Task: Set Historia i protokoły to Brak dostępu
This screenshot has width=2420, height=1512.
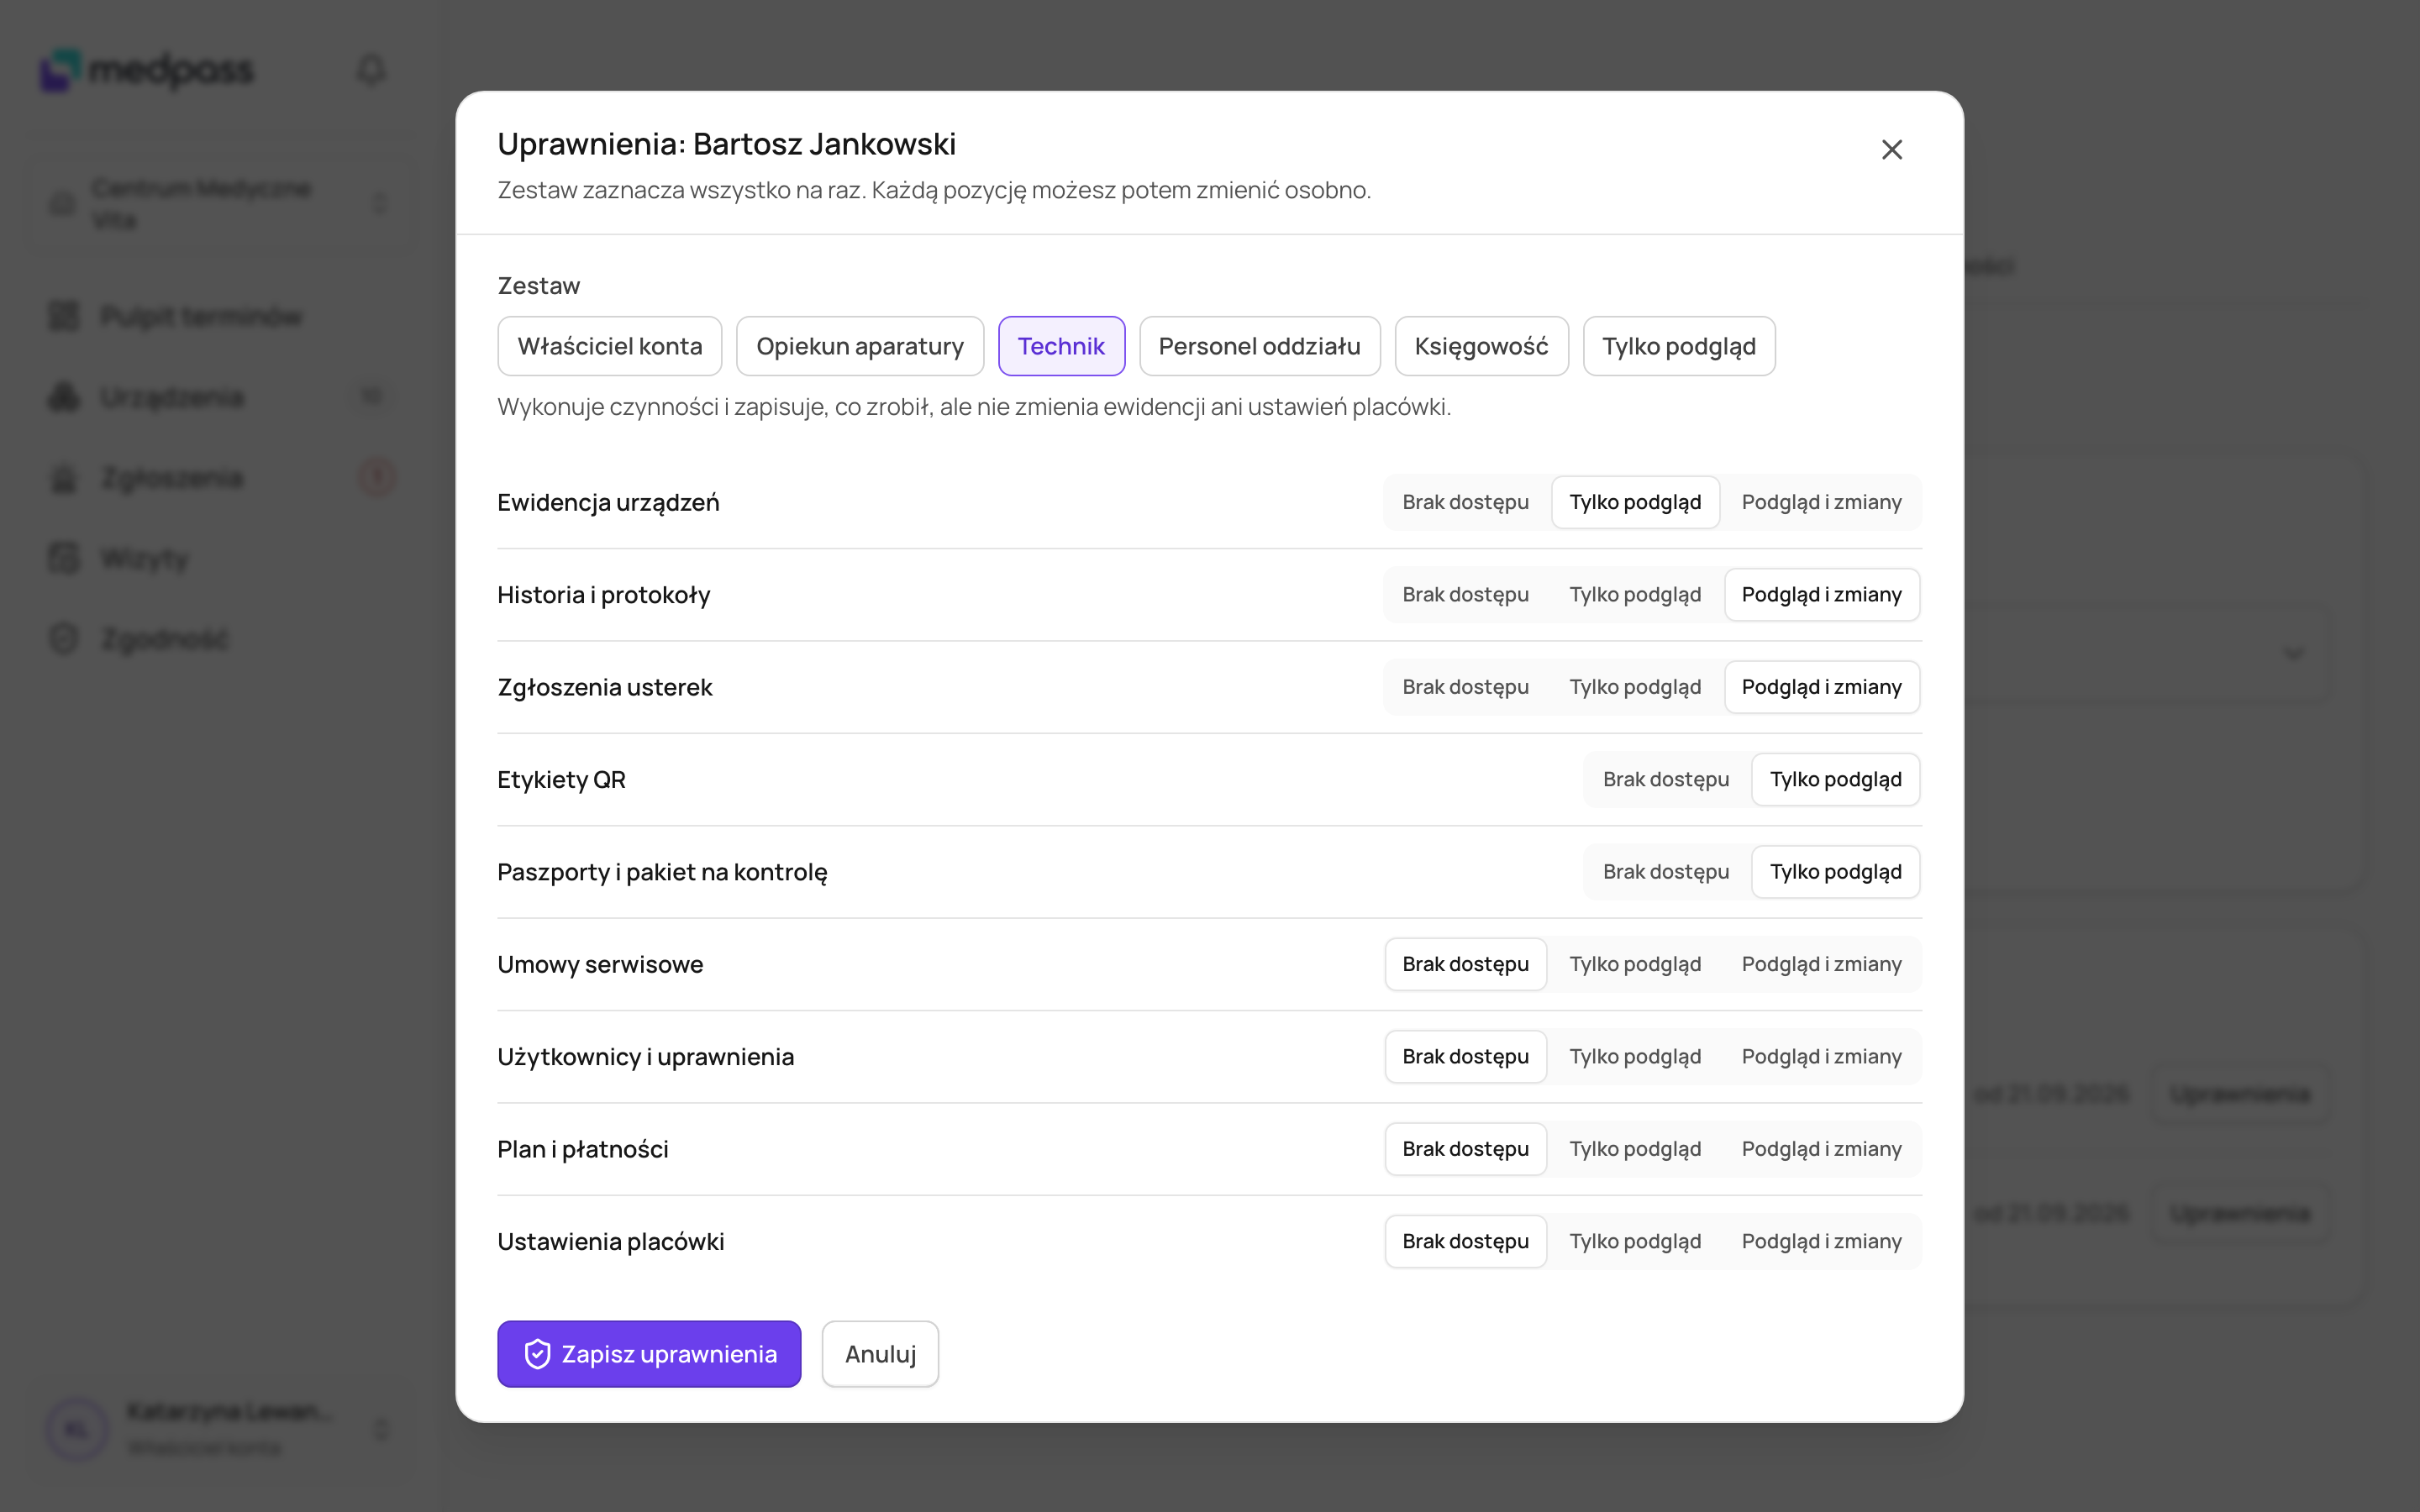Action: pyautogui.click(x=1465, y=595)
